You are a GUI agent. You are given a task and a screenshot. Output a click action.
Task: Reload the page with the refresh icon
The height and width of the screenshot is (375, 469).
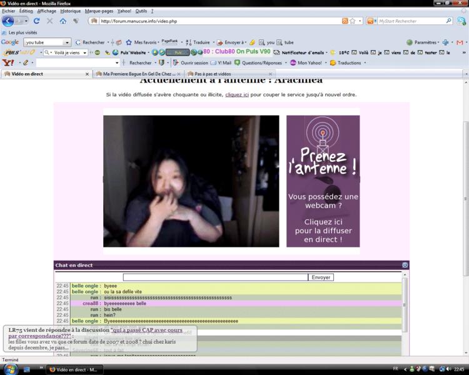tap(36, 21)
